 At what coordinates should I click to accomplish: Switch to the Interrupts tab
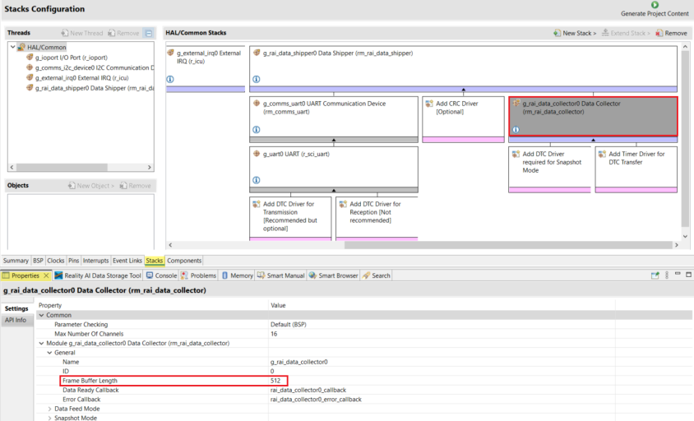pos(95,261)
